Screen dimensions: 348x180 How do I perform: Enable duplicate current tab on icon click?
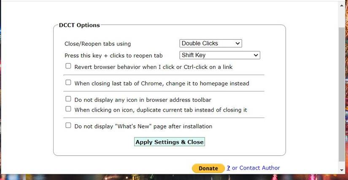[x=68, y=109]
